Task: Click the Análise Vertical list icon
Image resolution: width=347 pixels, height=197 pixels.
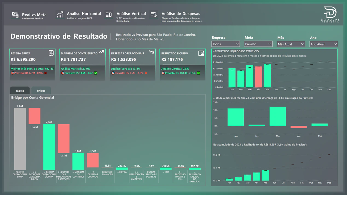Action: point(109,15)
